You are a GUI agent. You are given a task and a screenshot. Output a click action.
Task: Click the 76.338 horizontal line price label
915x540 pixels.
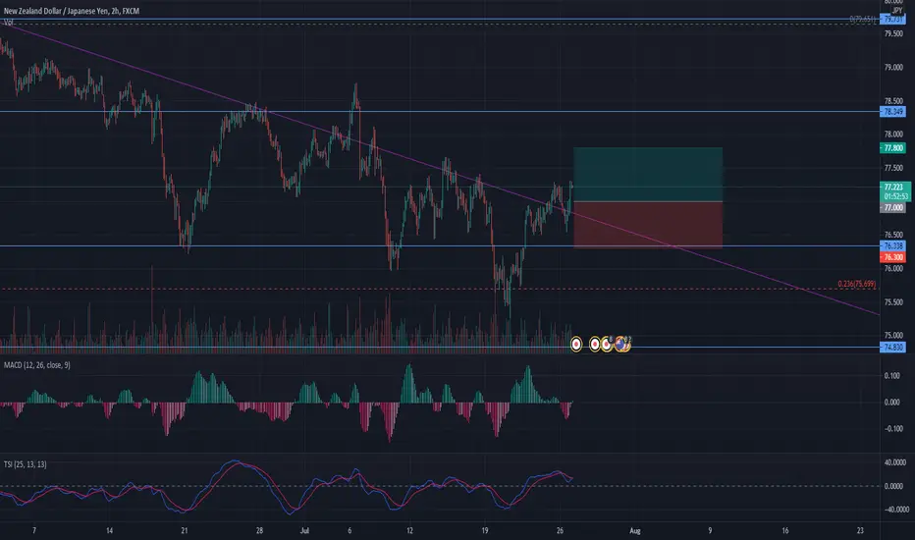892,245
